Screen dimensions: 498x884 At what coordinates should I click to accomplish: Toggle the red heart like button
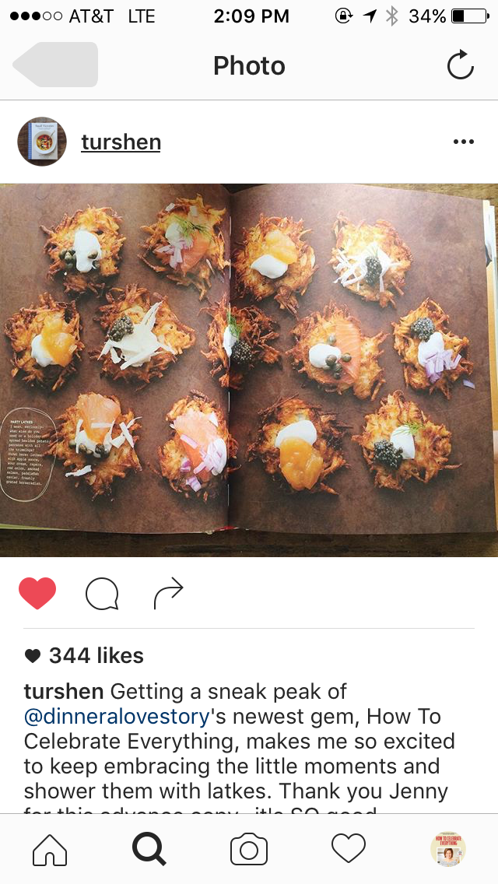[x=37, y=593]
